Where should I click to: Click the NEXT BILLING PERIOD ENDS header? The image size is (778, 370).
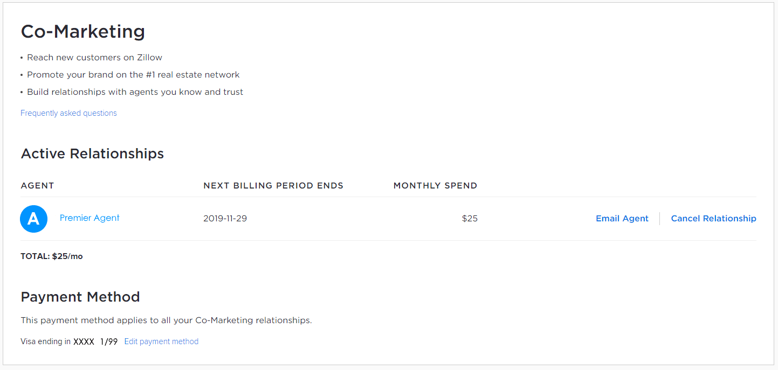pos(273,185)
